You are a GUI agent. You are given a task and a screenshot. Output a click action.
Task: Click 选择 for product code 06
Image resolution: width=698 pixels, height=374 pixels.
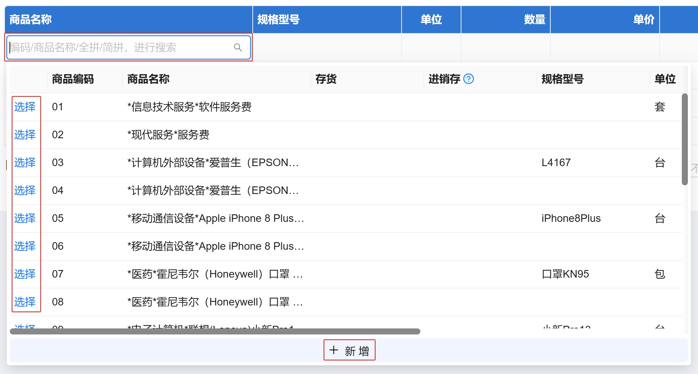tap(25, 246)
